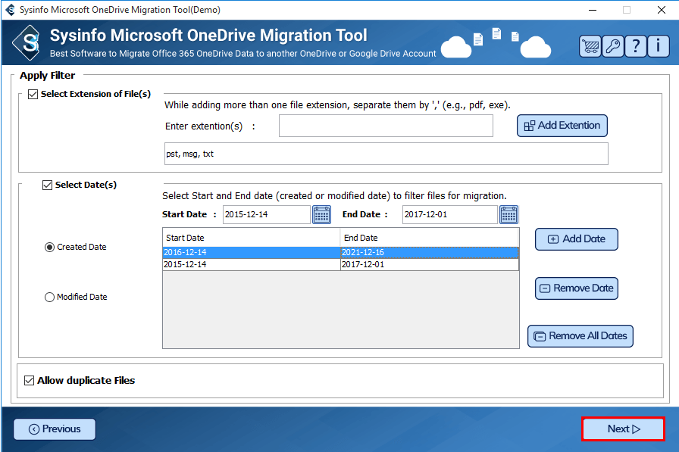Select the 2015-12-14 date range row

[251, 265]
